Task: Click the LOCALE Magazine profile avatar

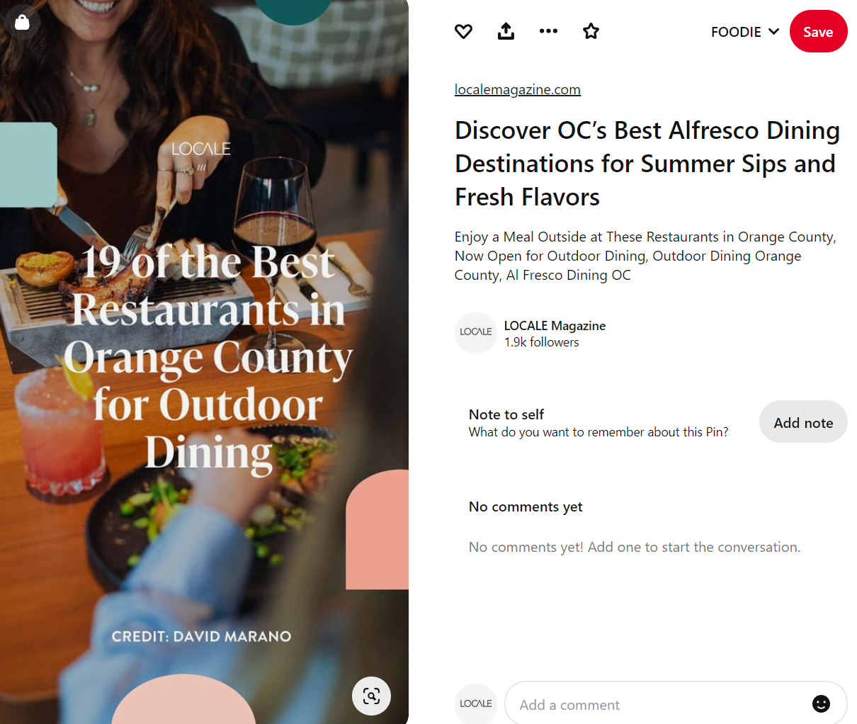Action: (476, 332)
